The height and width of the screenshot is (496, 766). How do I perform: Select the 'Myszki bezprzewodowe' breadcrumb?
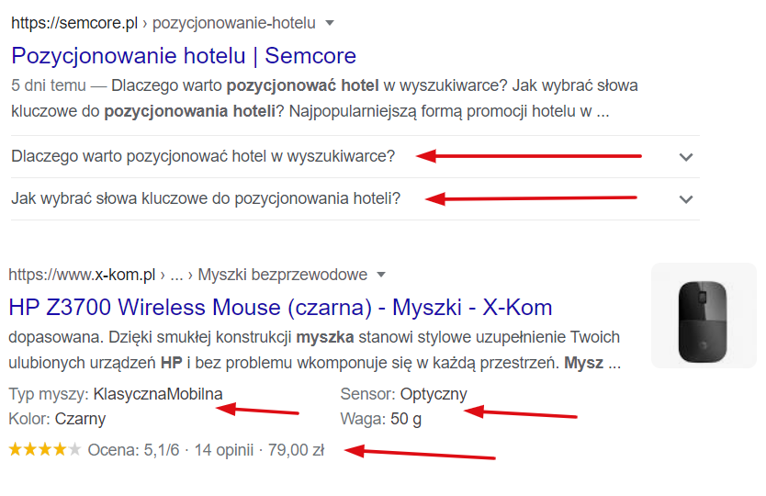[x=282, y=275]
